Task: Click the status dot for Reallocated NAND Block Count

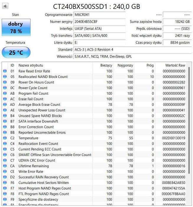Action: (x=5, y=77)
